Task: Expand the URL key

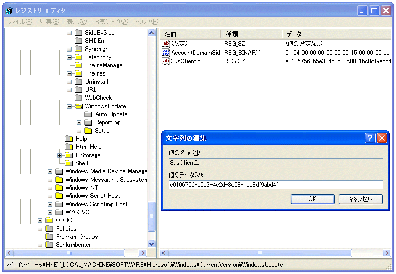Action: 69,90
